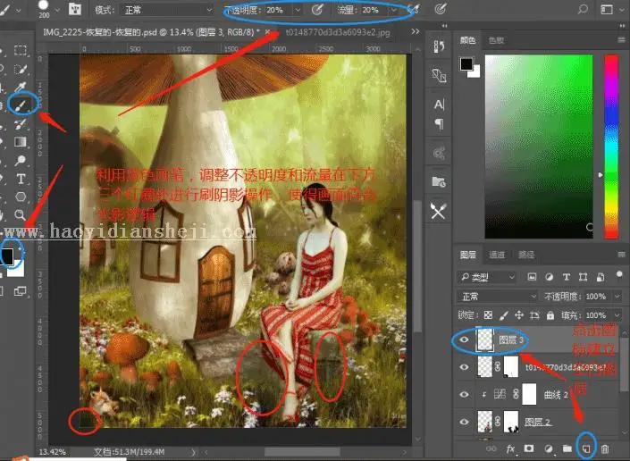Select IMG_2225 psd document tab
The image size is (630, 461).
[151, 32]
